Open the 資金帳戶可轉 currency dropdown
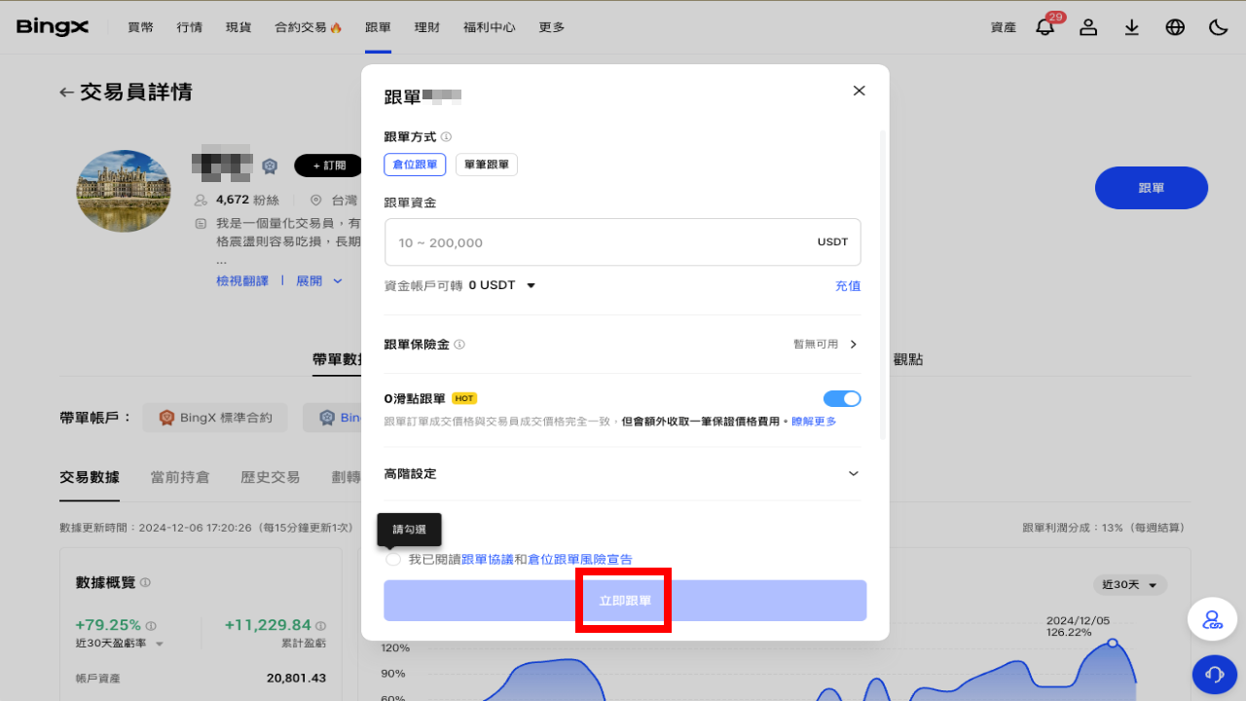The height and width of the screenshot is (701, 1246). tap(530, 285)
